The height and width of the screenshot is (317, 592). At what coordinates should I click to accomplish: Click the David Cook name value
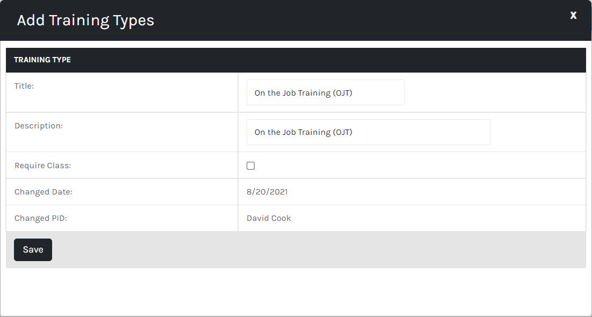coord(269,218)
